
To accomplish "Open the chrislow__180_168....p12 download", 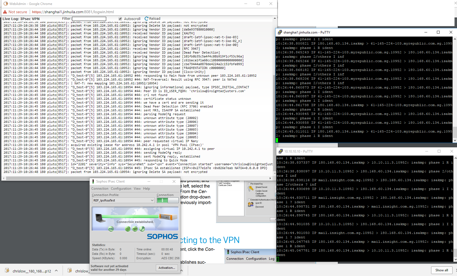I will 32,271.
